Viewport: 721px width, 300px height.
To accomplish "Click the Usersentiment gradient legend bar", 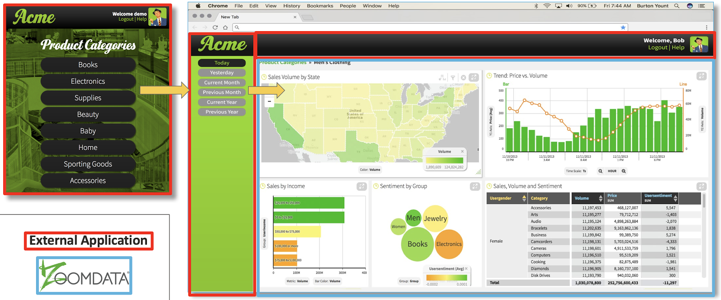I will click(x=446, y=277).
